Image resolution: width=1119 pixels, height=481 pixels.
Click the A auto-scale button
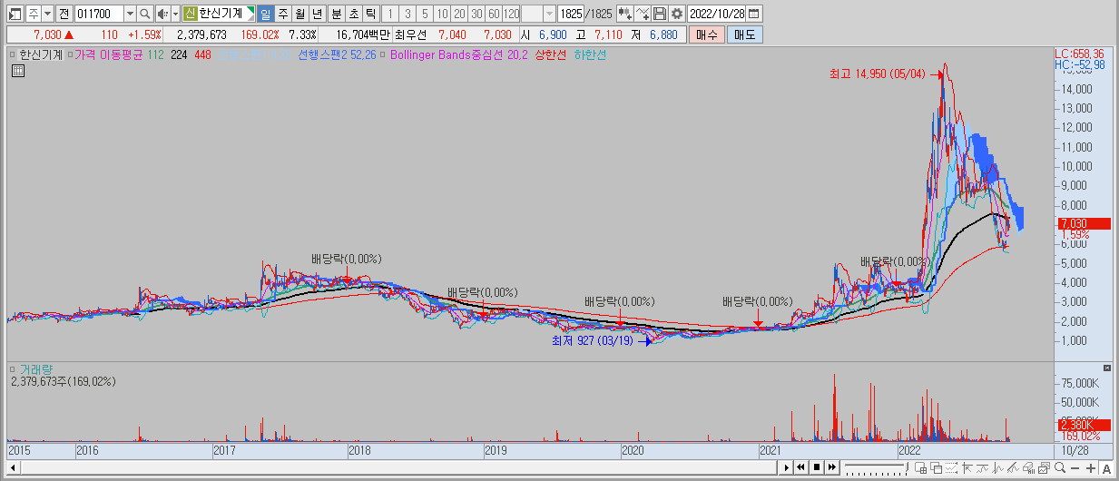pyautogui.click(x=1106, y=468)
